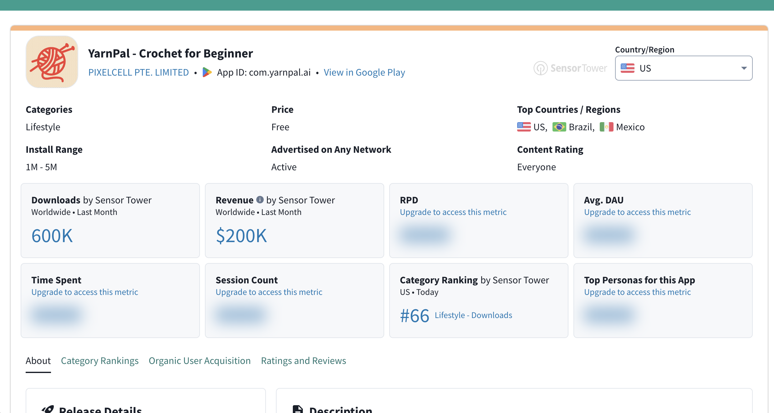Image resolution: width=774 pixels, height=413 pixels.
Task: Switch to the Category Rankings tab
Action: 99,361
